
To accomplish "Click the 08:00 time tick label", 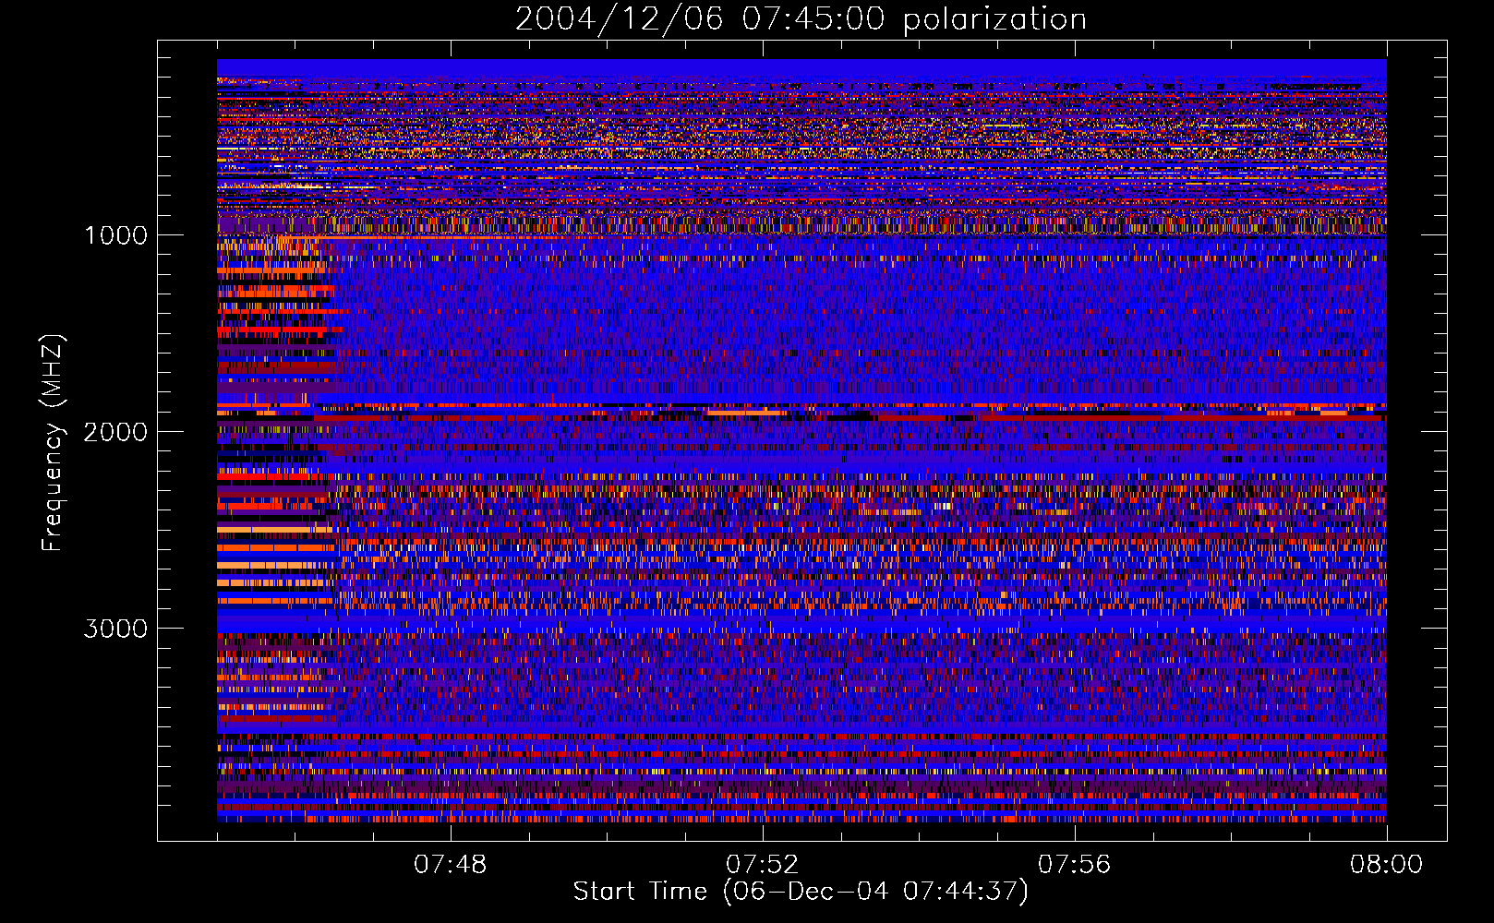I will [x=1387, y=865].
